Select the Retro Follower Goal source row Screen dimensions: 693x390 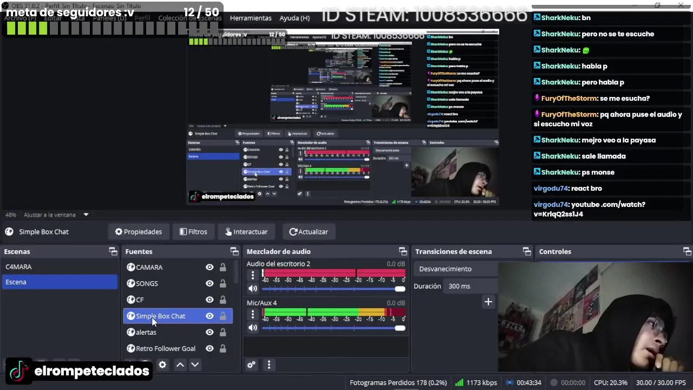pyautogui.click(x=178, y=348)
